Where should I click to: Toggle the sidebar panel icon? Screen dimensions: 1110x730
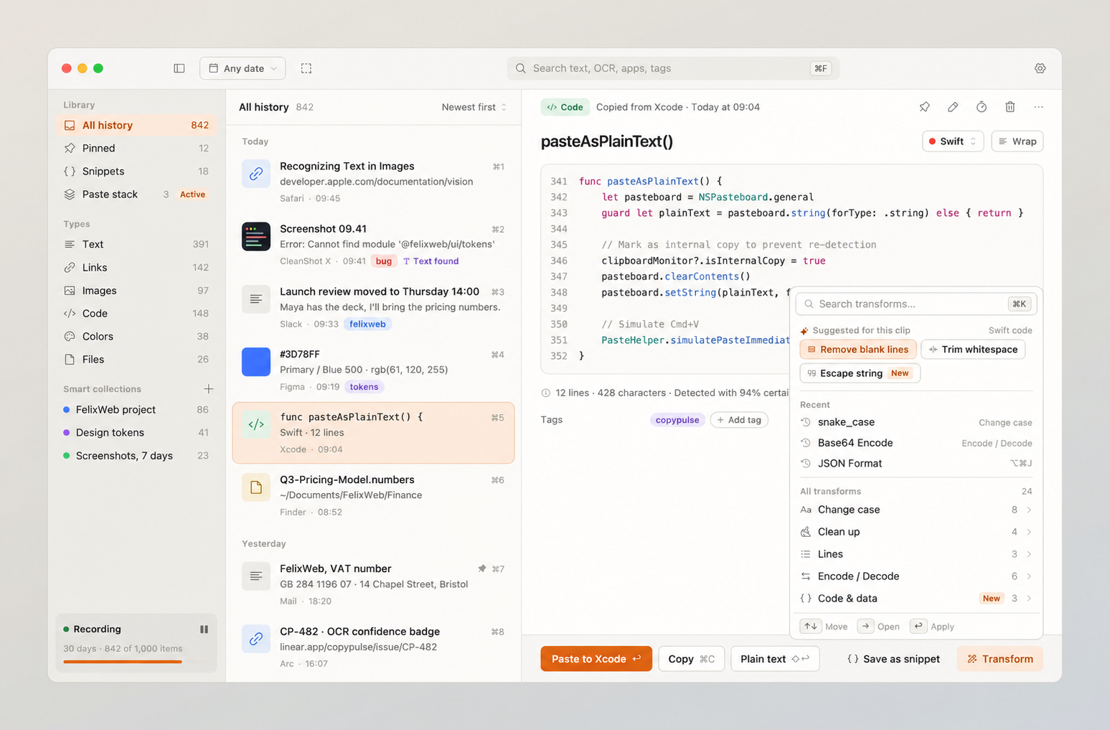click(179, 68)
